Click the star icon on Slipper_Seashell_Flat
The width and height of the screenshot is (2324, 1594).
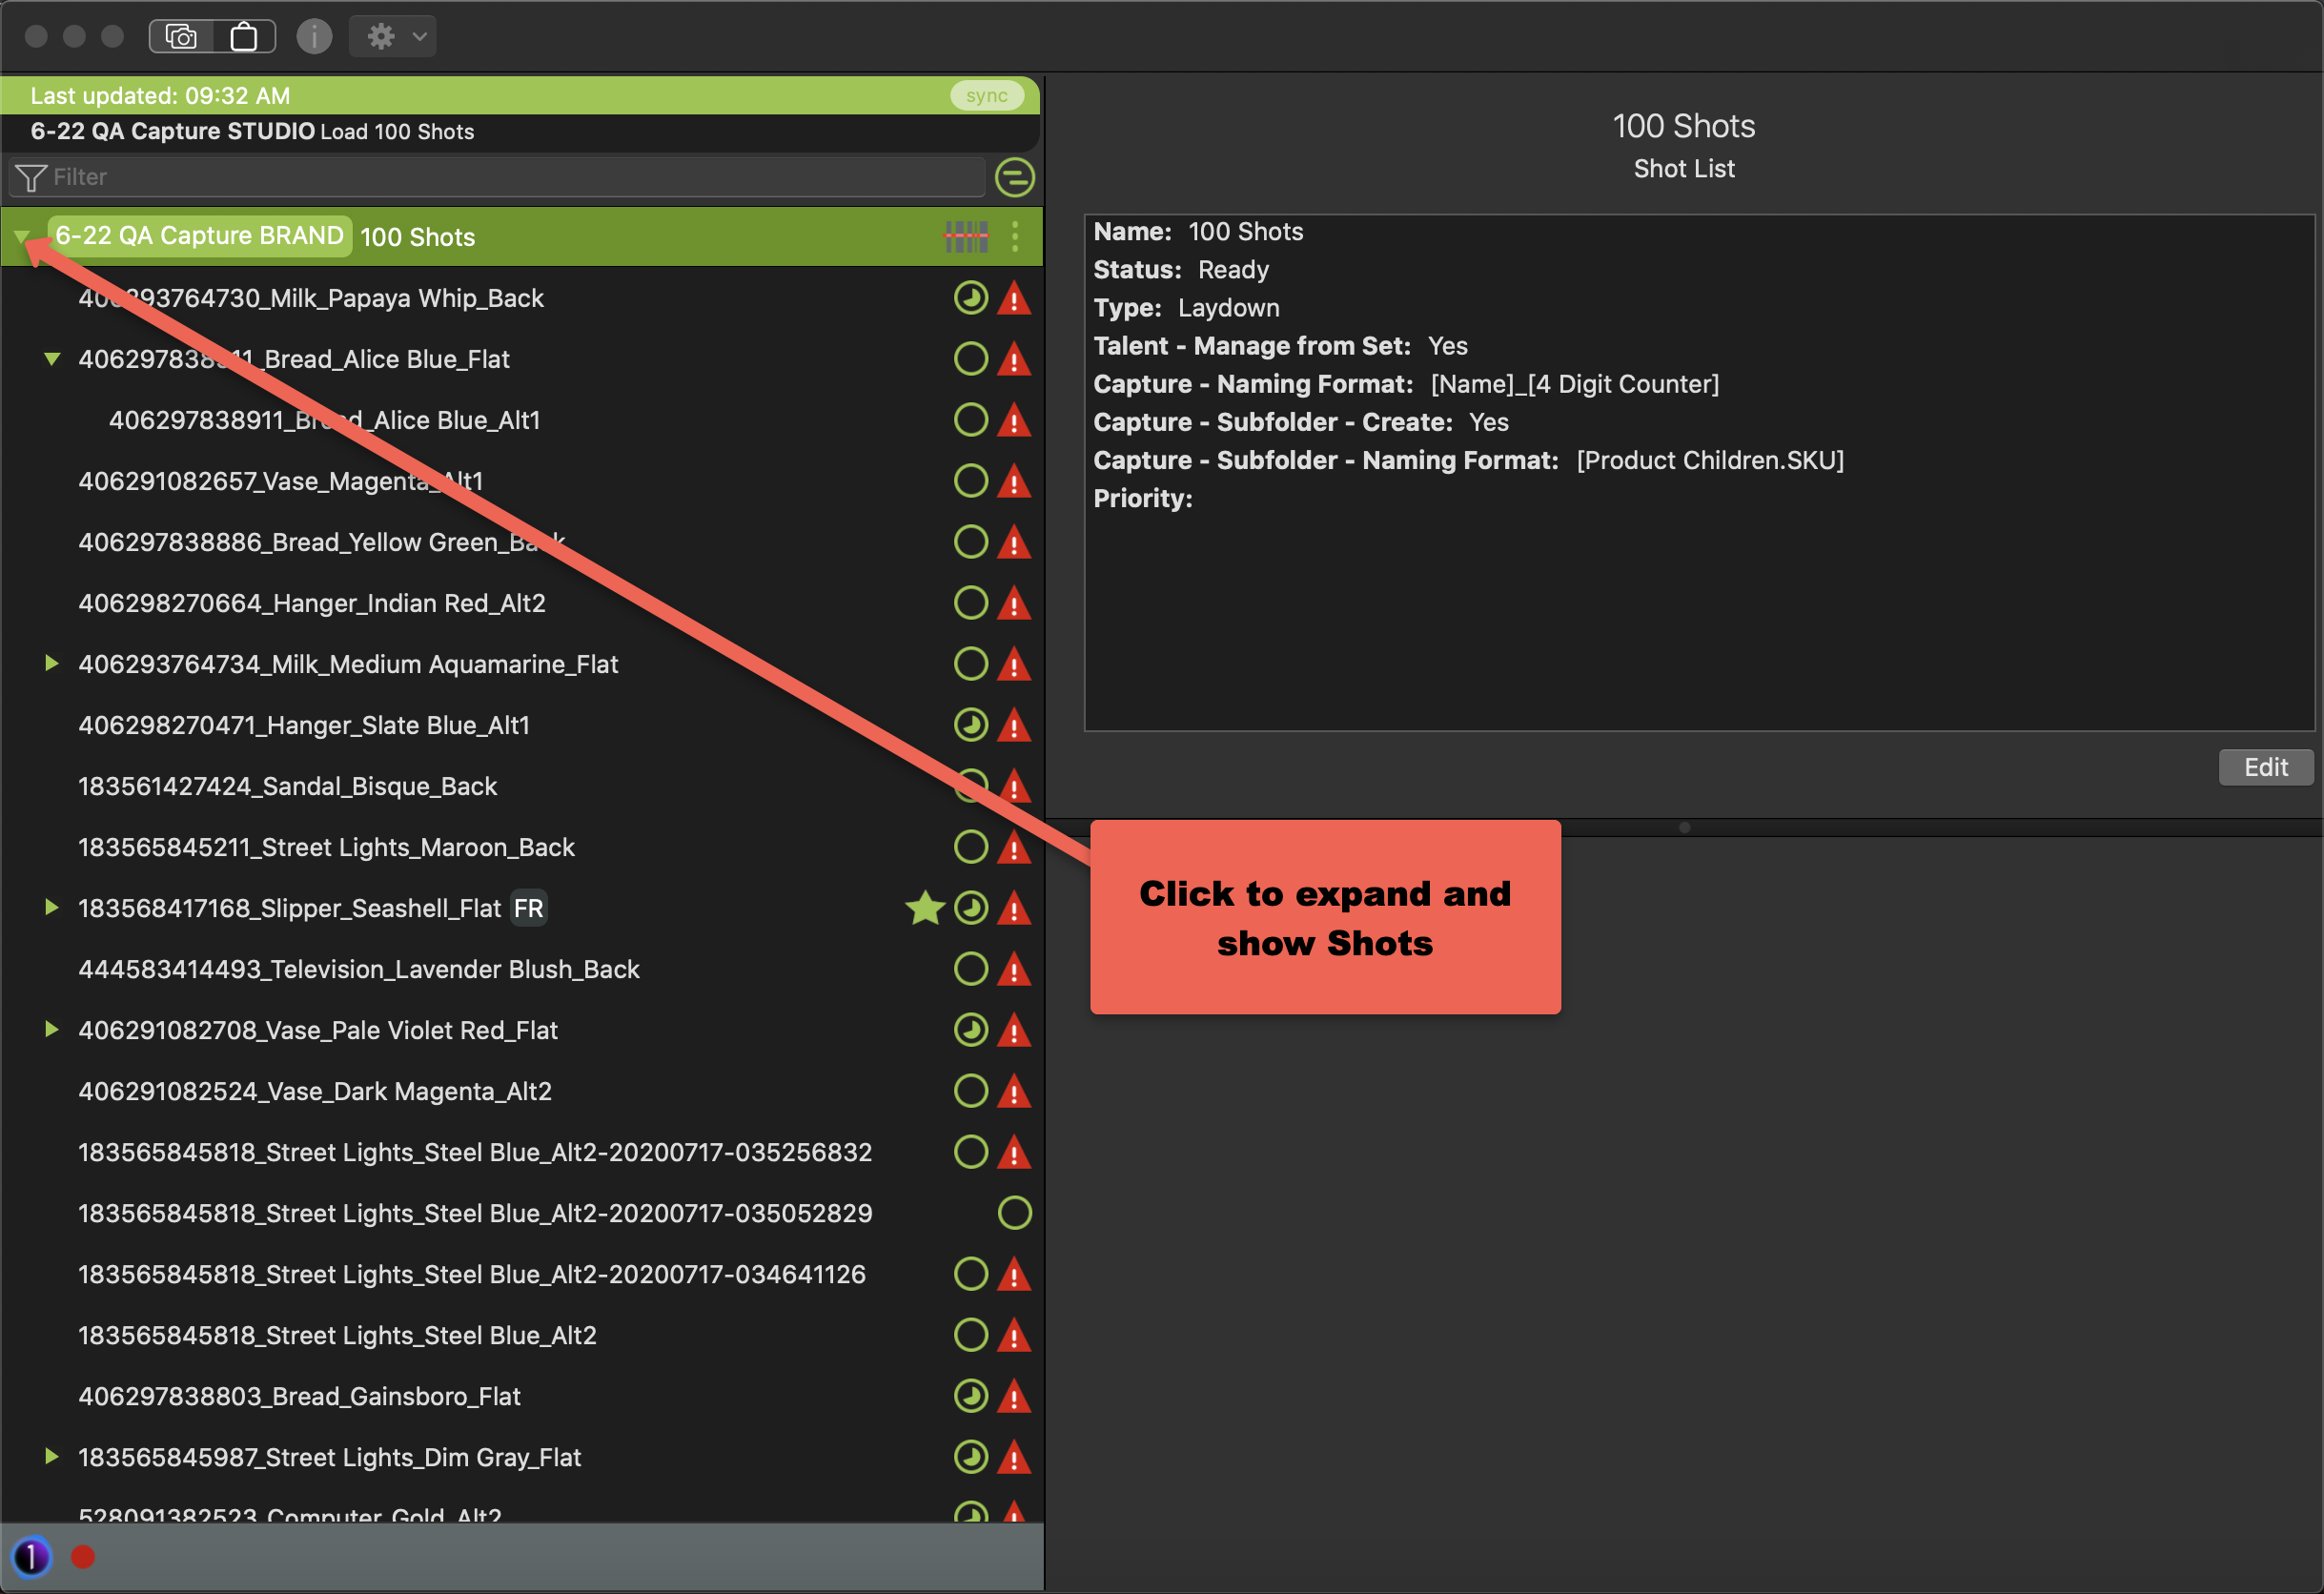point(925,908)
